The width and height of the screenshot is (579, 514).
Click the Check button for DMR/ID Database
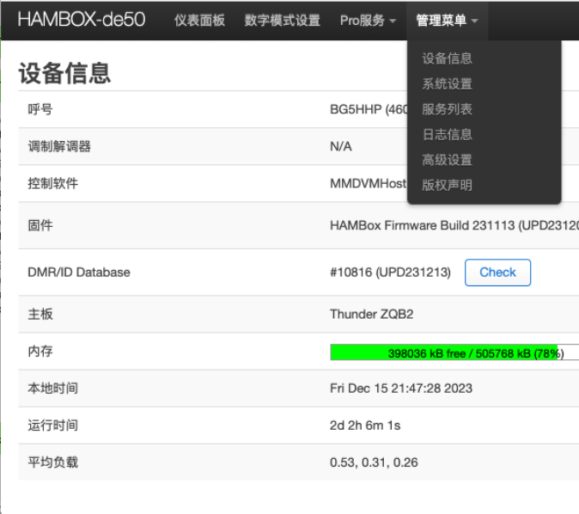(497, 272)
